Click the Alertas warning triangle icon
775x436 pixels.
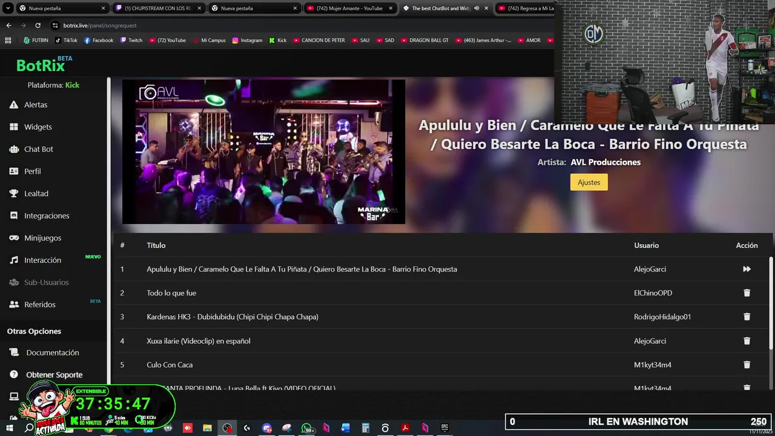click(x=13, y=105)
